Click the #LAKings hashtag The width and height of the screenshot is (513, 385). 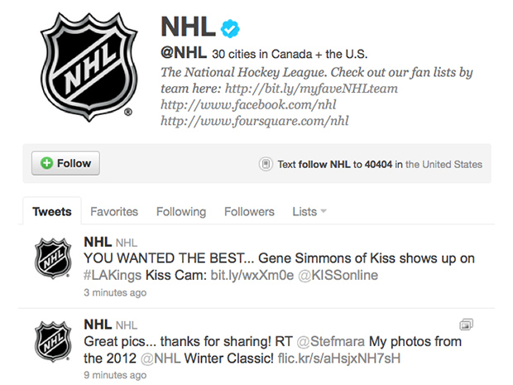pos(114,274)
